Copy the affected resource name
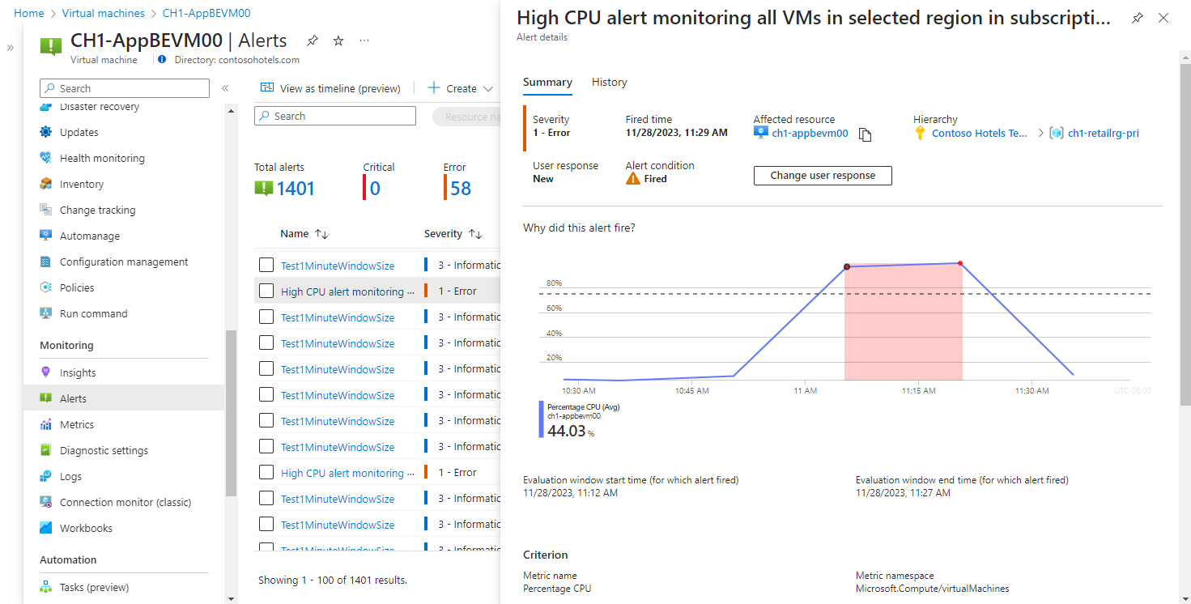The image size is (1191, 604). click(865, 134)
